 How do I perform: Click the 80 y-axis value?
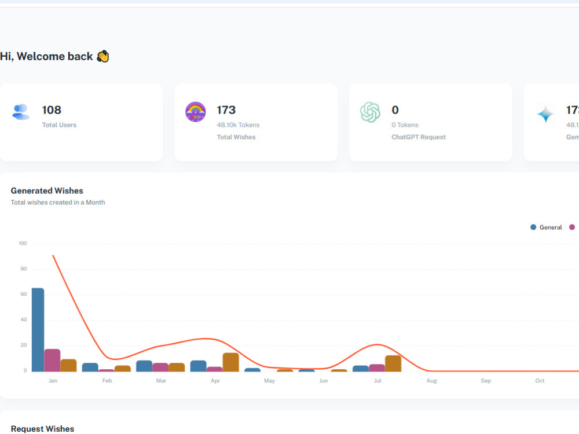pos(24,269)
